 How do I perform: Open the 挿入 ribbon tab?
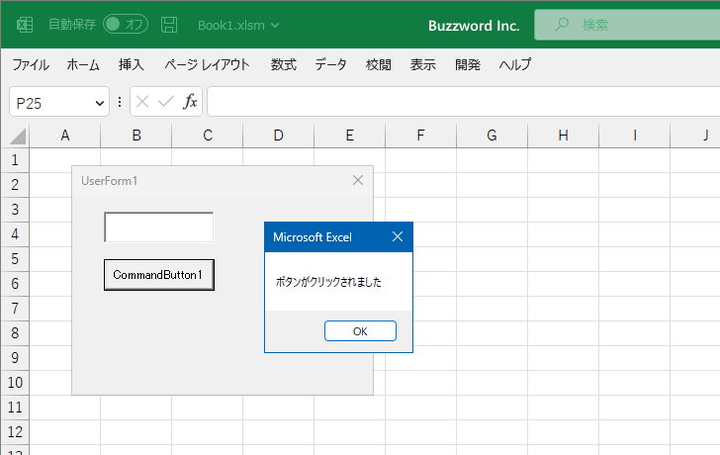click(132, 64)
